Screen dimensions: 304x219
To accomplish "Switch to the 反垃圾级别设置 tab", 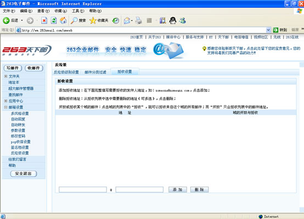I will [66, 72].
